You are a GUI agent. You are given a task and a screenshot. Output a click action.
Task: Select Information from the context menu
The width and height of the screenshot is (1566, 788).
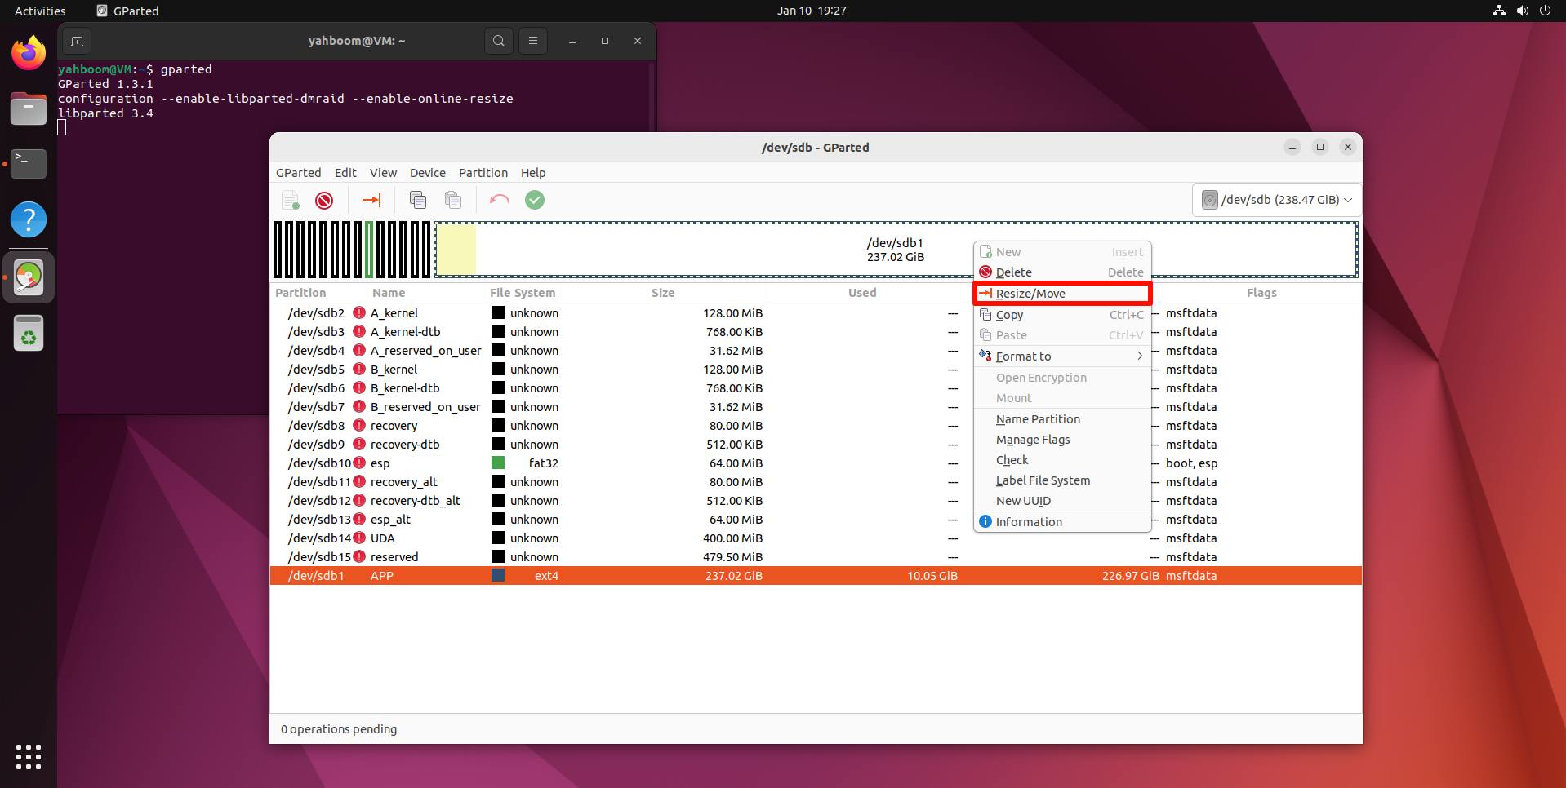pyautogui.click(x=1029, y=522)
